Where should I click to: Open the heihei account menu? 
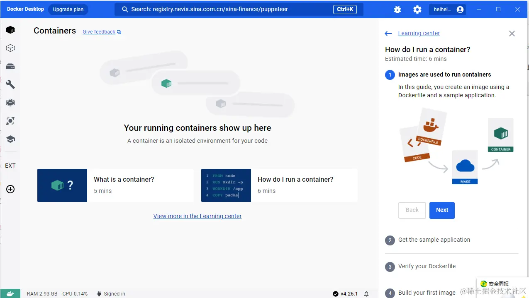coord(447,10)
